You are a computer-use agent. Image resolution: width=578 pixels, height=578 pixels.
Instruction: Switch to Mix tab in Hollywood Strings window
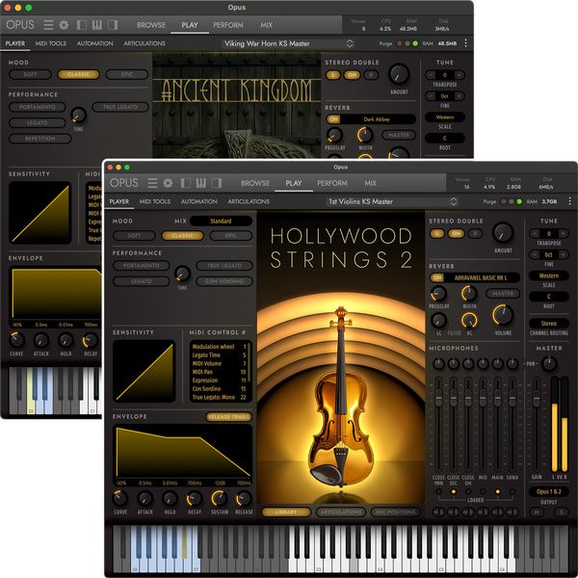(371, 183)
